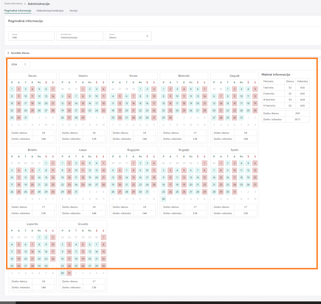Pick day 14 in Vasaris calendar

click(76, 103)
